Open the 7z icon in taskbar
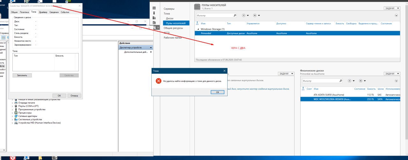The height and width of the screenshot is (160, 408). (x=55, y=157)
